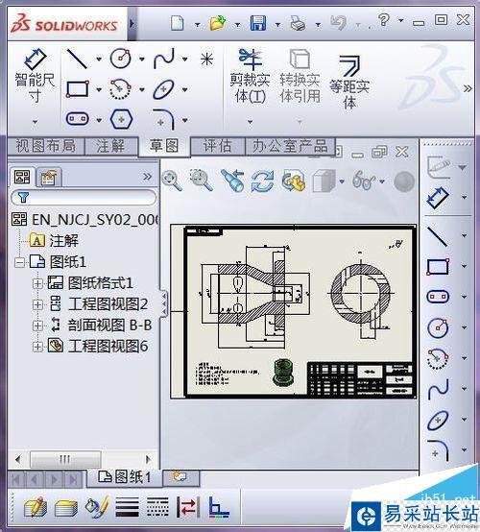This screenshot has height=532, width=480.
Task: Select EN_NJCJ_SY02 drawing root node
Action: (x=85, y=219)
